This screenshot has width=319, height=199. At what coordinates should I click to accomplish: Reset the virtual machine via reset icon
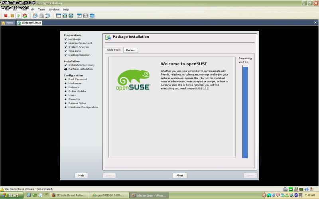click(x=25, y=16)
